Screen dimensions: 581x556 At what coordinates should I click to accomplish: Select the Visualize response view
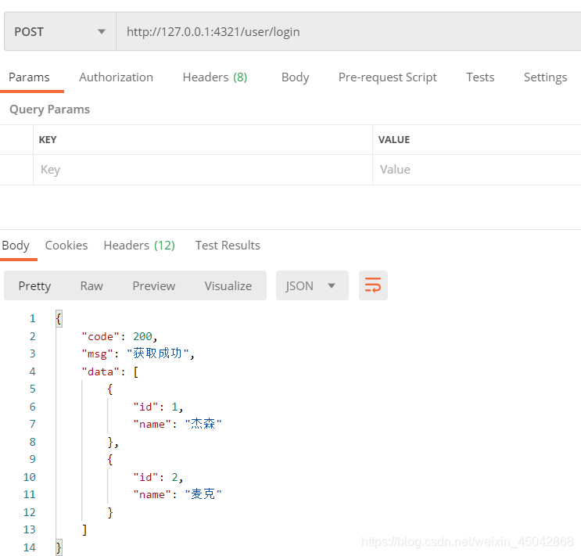[228, 285]
